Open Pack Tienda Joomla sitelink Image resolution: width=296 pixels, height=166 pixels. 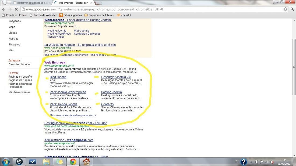(64, 104)
